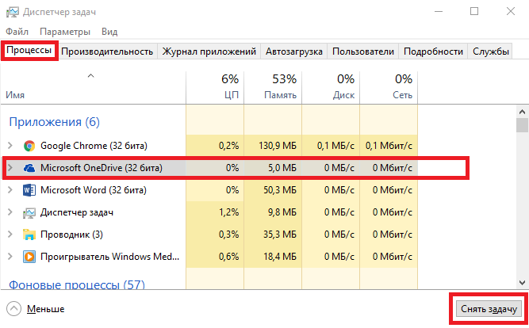Click the vertical scrollbar thumb

tap(522, 125)
